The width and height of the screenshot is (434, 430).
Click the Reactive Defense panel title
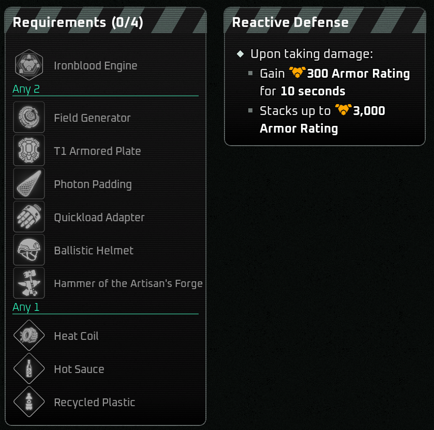pyautogui.click(x=290, y=22)
